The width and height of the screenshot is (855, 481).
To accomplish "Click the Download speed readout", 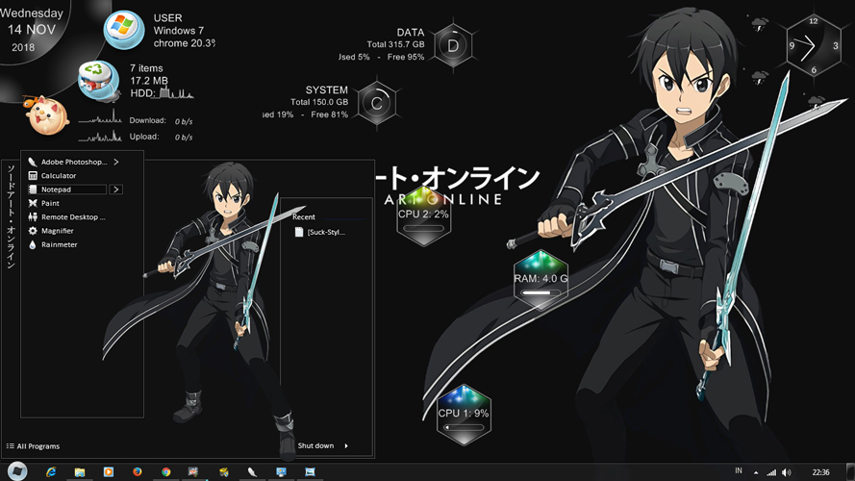I will click(x=161, y=120).
